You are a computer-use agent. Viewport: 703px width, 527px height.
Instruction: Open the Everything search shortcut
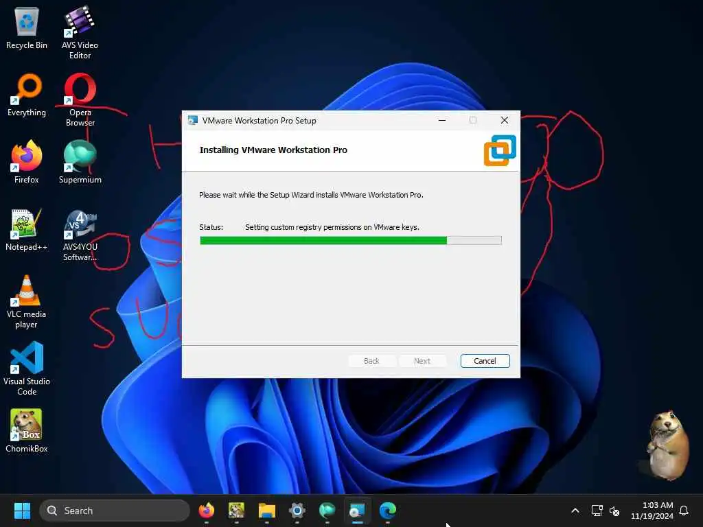click(x=27, y=95)
